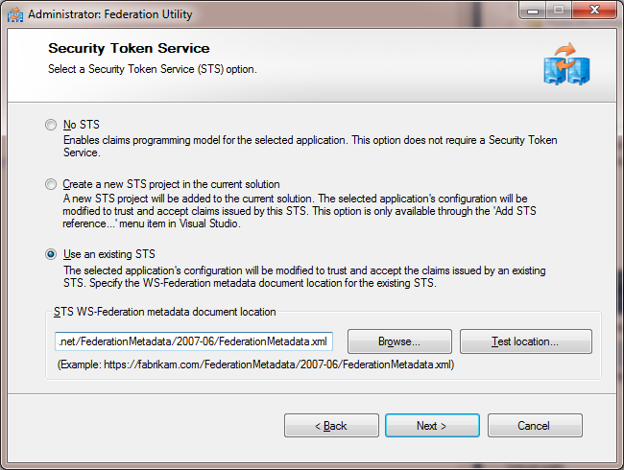This screenshot has height=470, width=624.
Task: Open the Browse... file dialog
Action: click(x=399, y=341)
